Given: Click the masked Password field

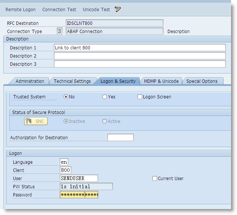Looking at the screenshot, I should (79, 195).
